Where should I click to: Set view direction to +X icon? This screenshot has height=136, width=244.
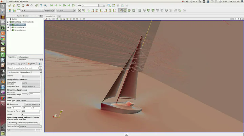coord(93,10)
